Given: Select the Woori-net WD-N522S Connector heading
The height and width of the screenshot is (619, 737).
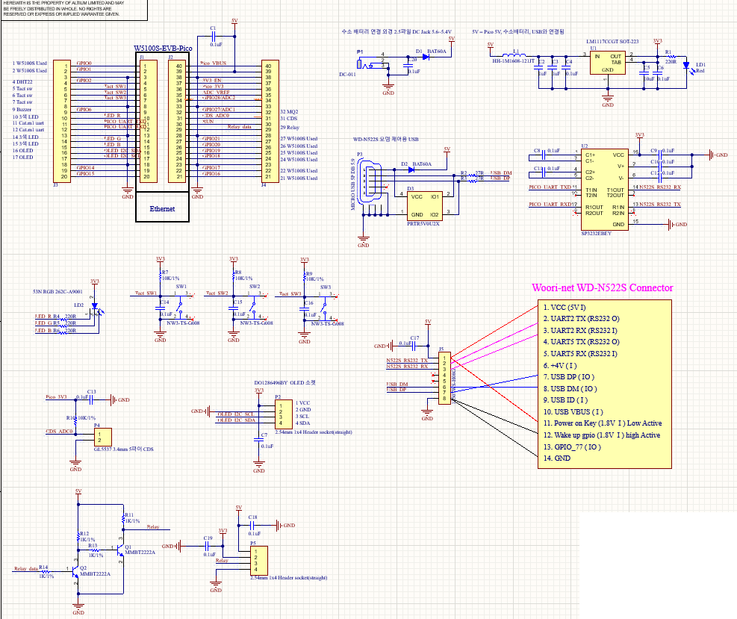Looking at the screenshot, I should click(x=602, y=287).
